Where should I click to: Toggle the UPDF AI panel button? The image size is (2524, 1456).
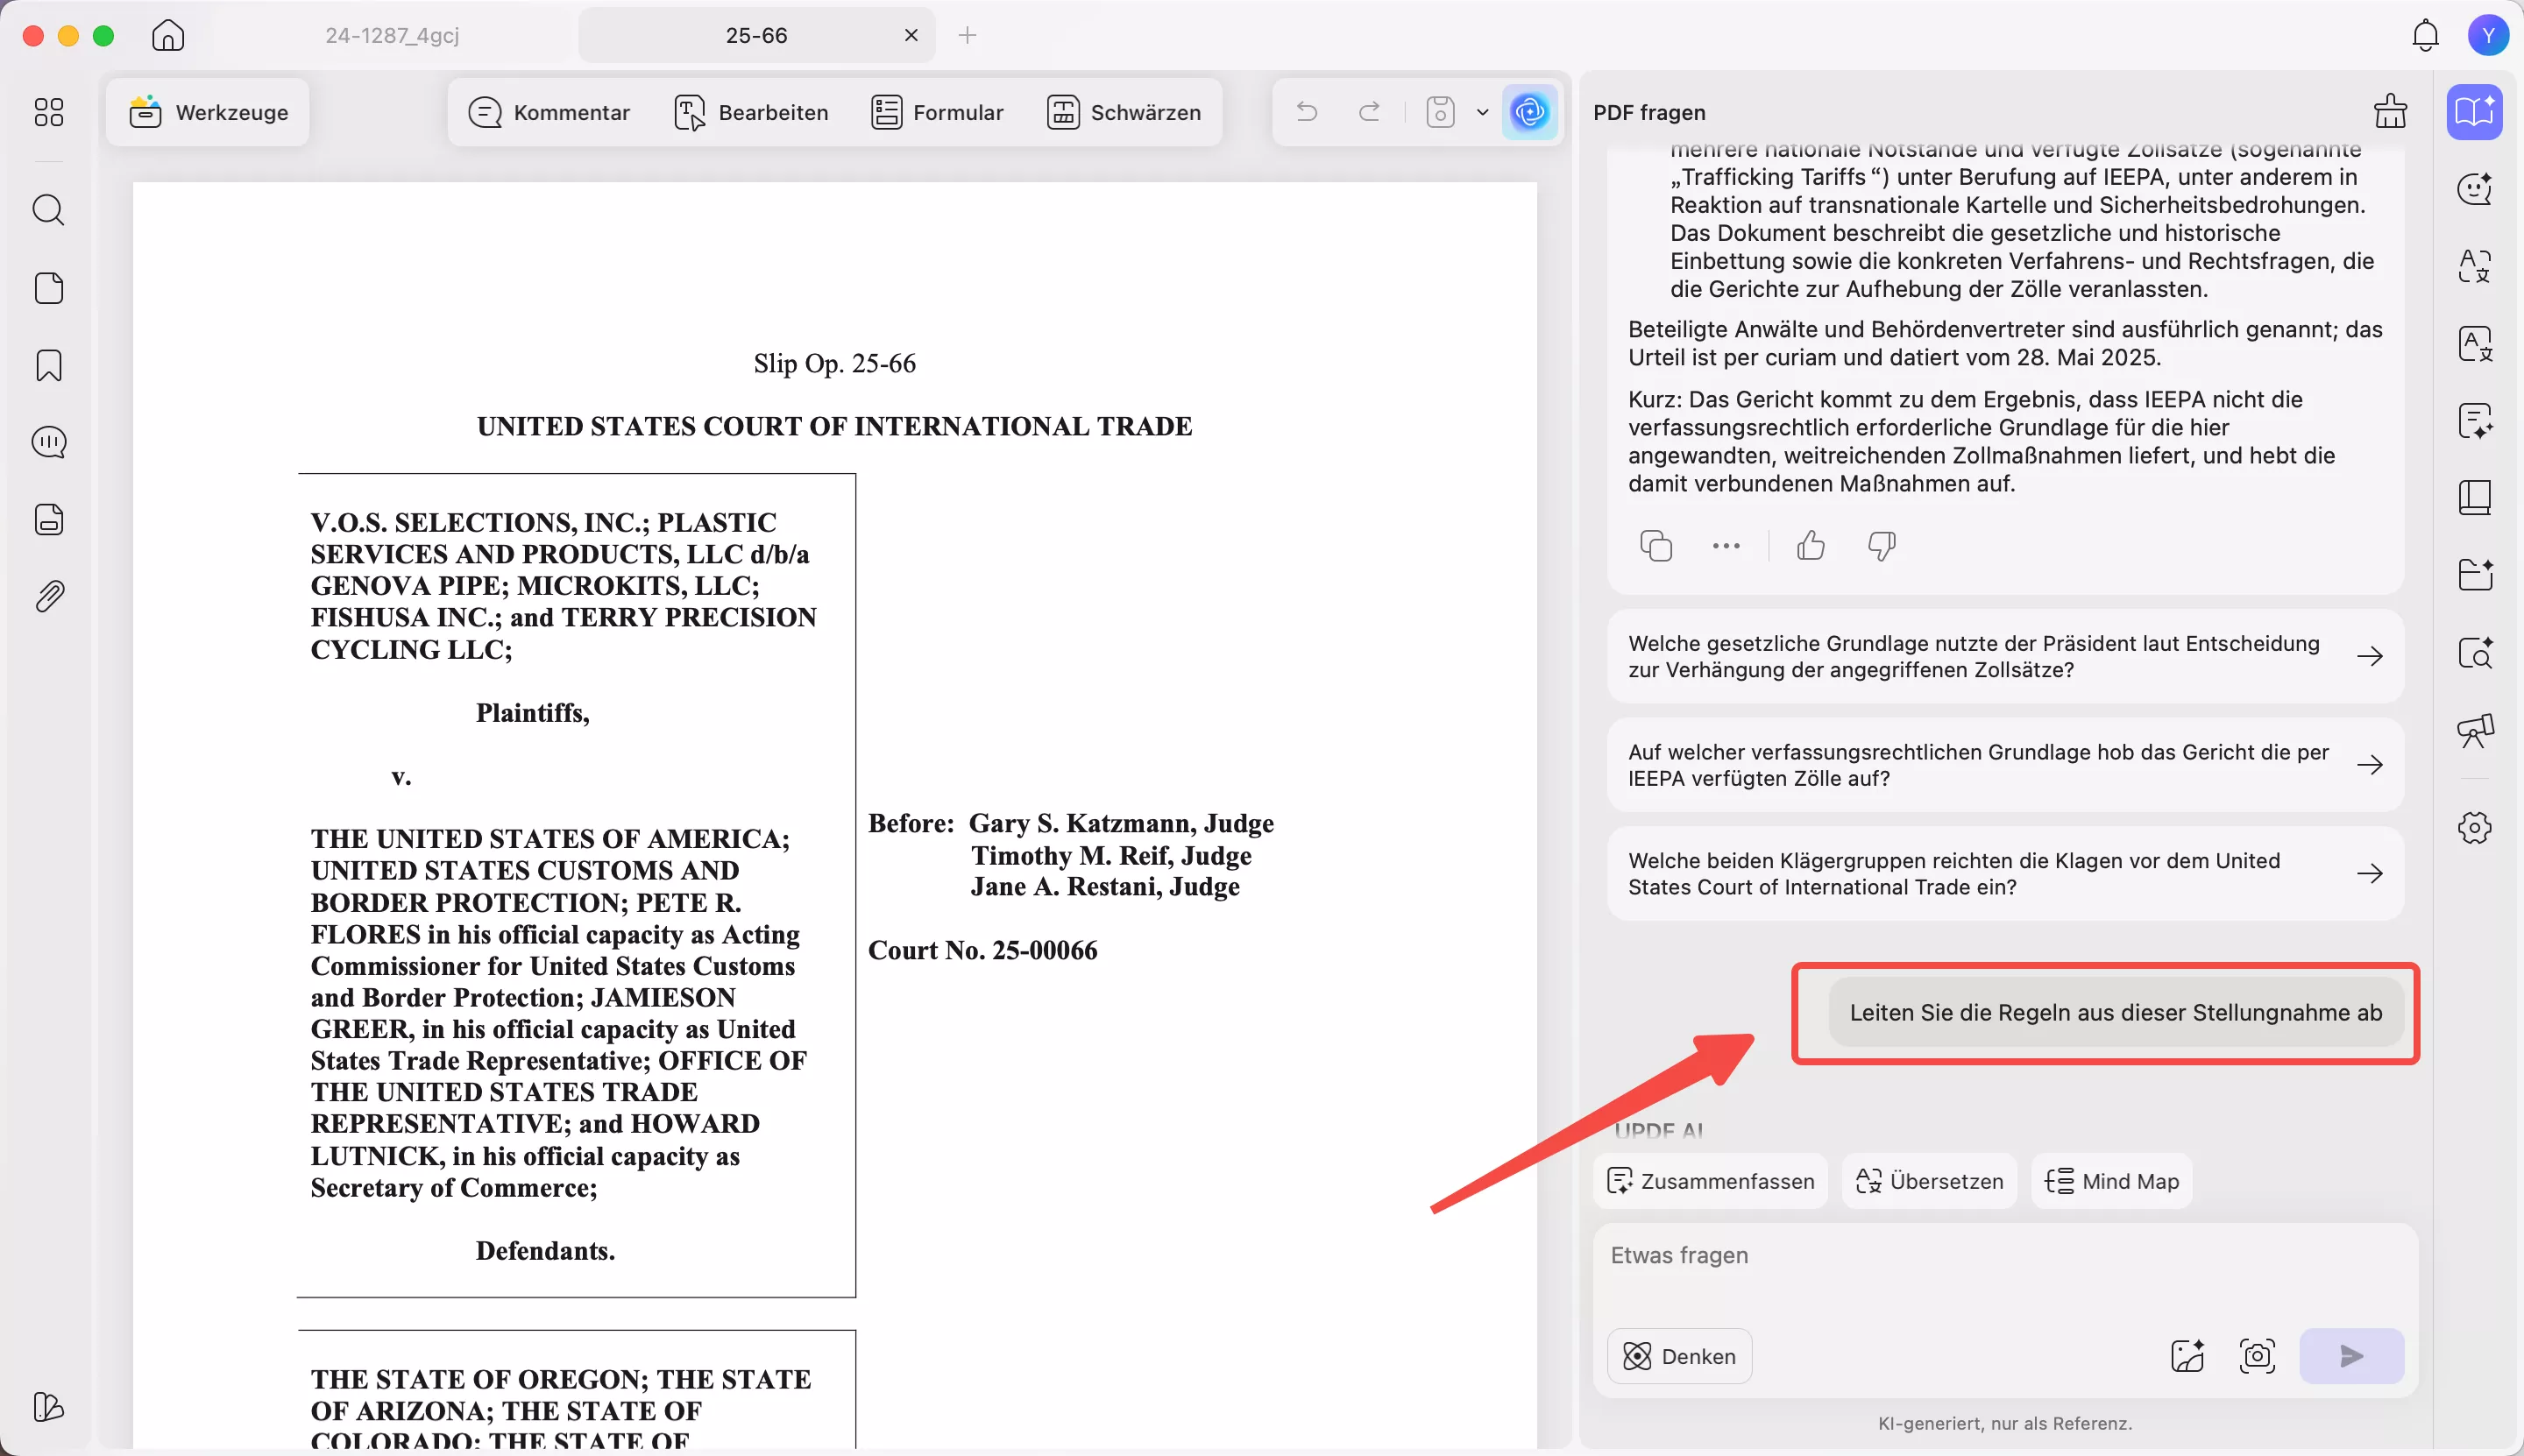pyautogui.click(x=1528, y=112)
